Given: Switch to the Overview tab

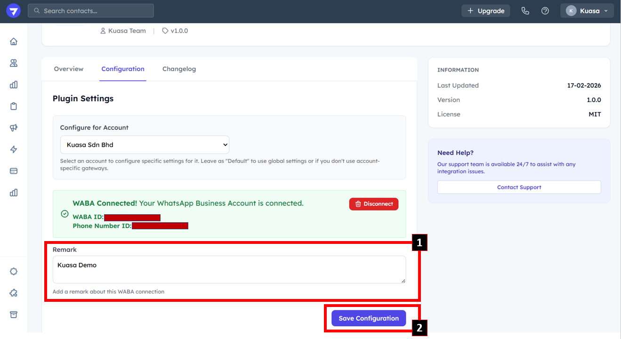Looking at the screenshot, I should pyautogui.click(x=69, y=69).
